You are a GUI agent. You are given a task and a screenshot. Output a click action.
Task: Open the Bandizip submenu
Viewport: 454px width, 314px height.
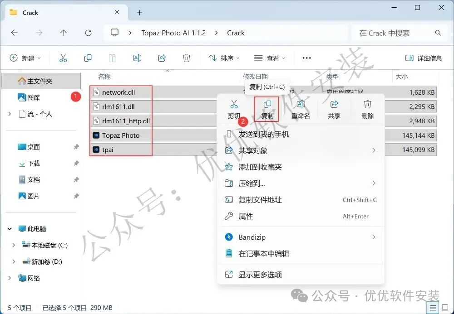click(x=301, y=237)
